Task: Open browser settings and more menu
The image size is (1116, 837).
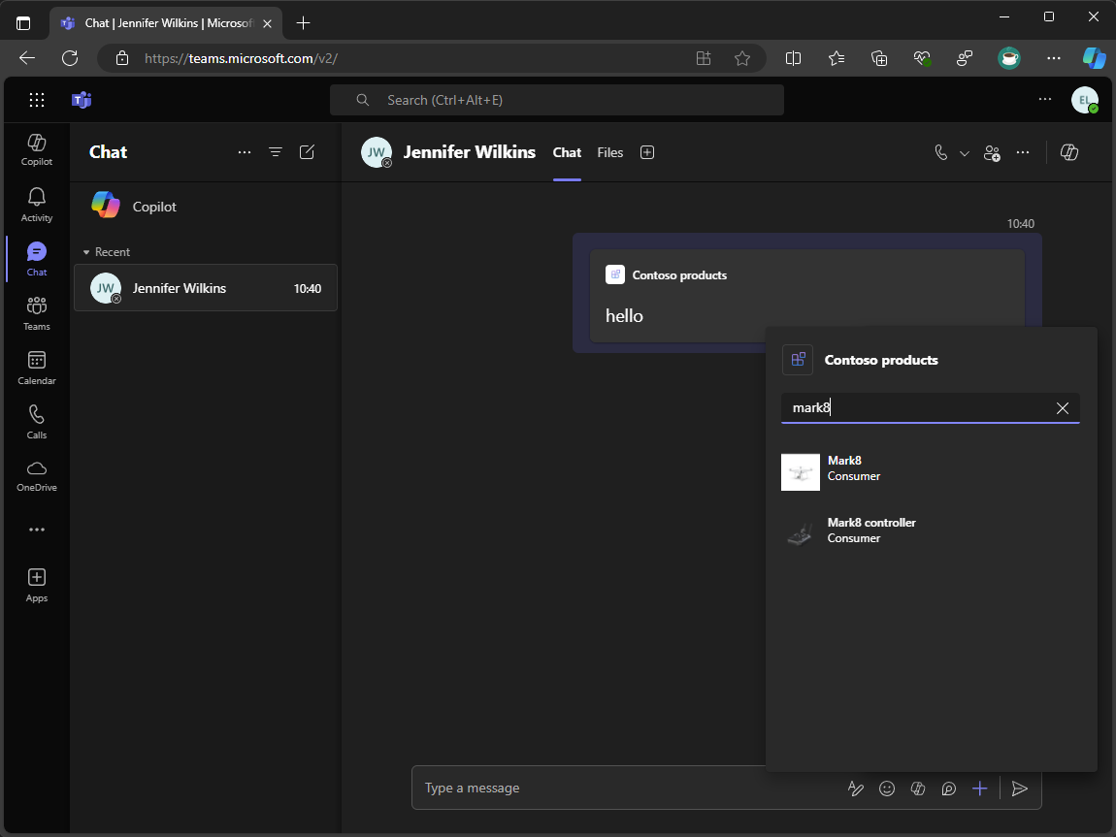Action: 1053,58
